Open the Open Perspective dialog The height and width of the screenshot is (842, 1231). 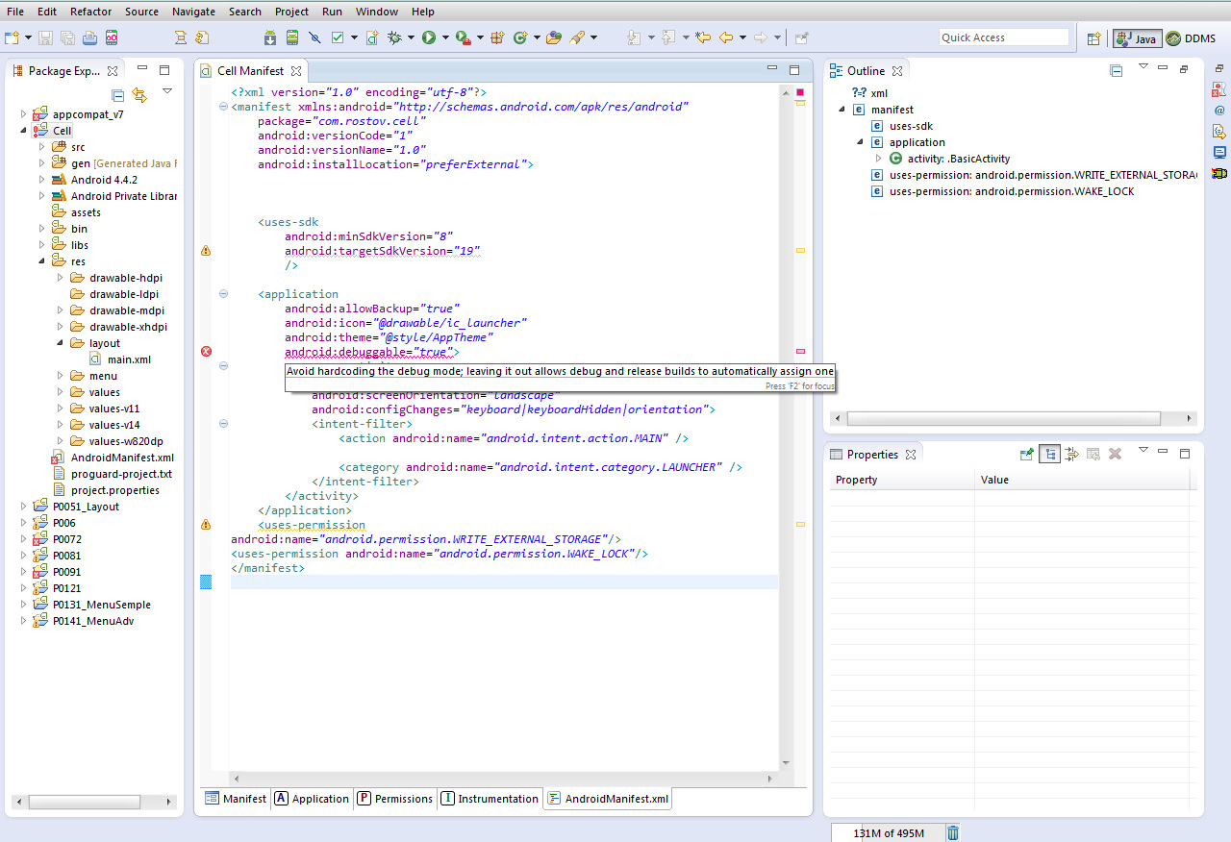click(1093, 38)
